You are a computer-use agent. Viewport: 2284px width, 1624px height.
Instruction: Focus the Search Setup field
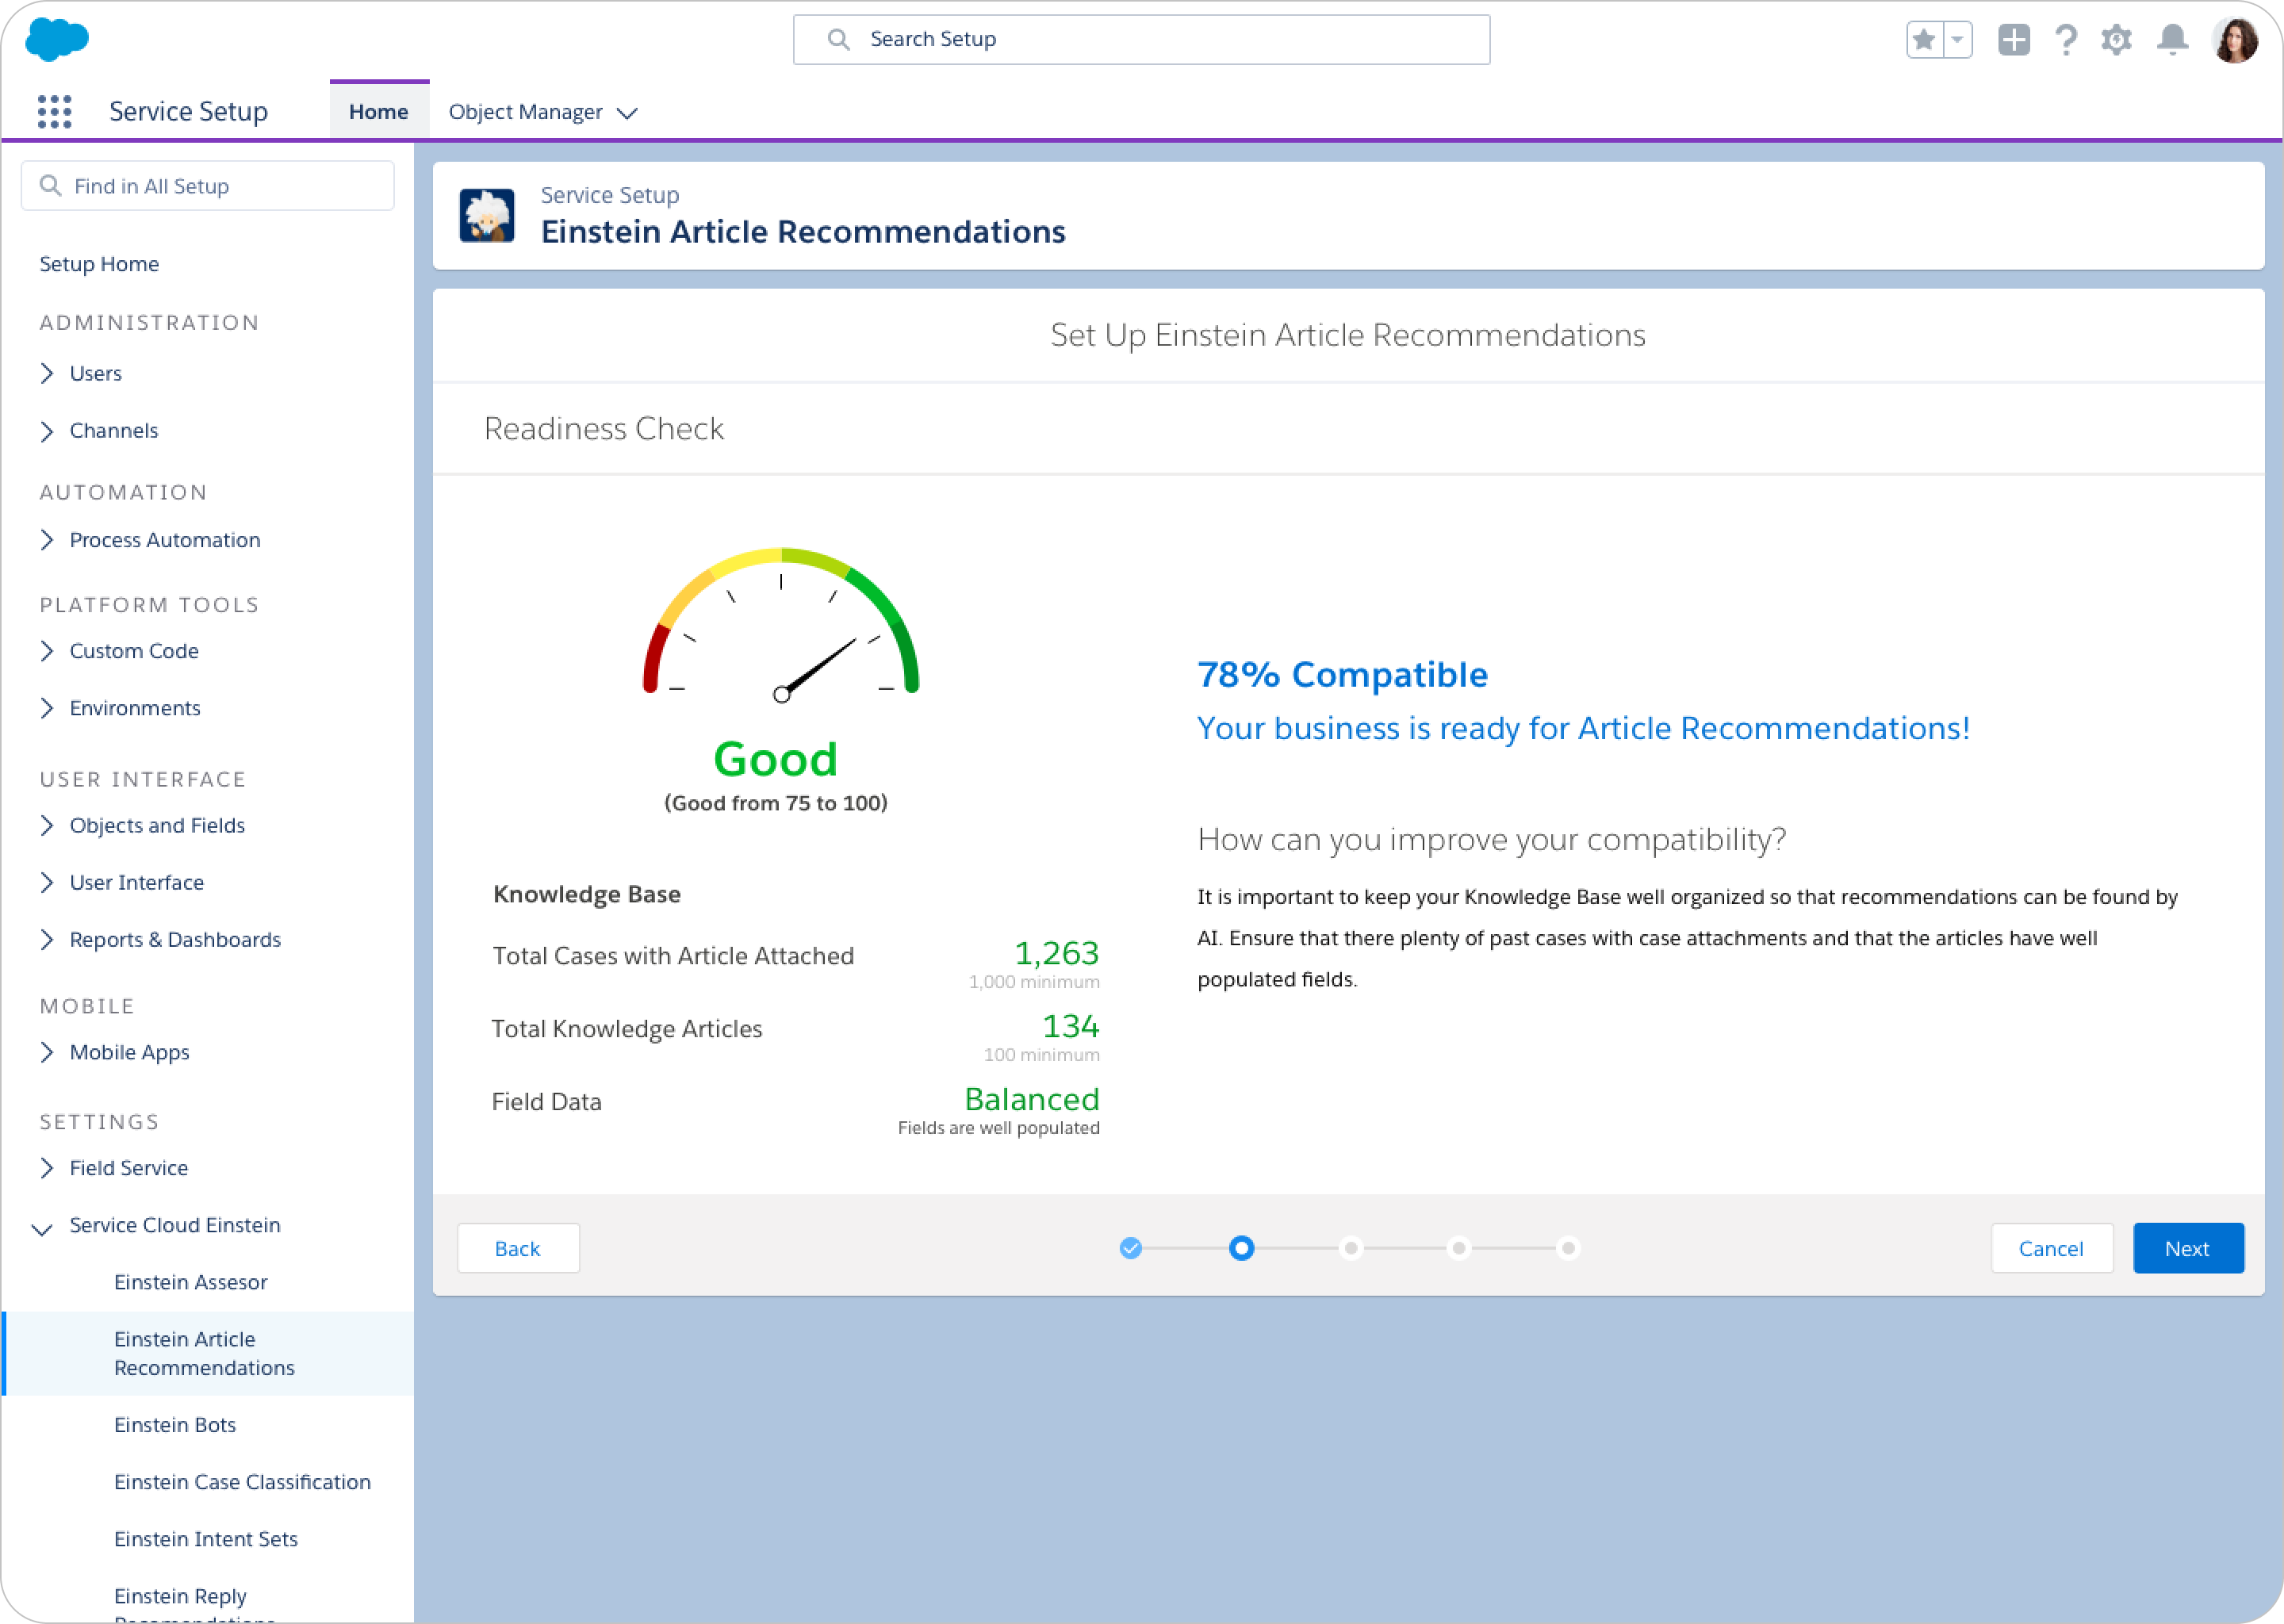(x=1141, y=39)
